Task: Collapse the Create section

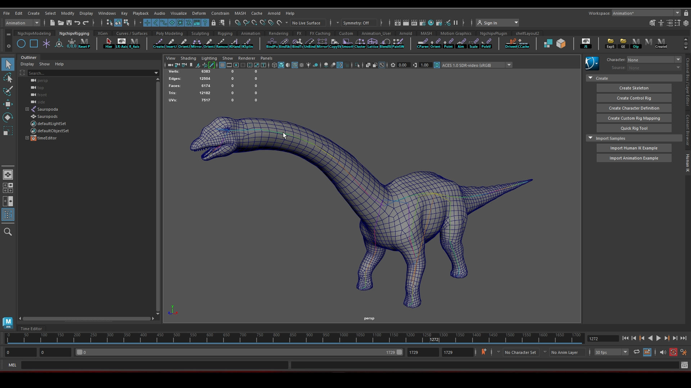Action: point(590,78)
